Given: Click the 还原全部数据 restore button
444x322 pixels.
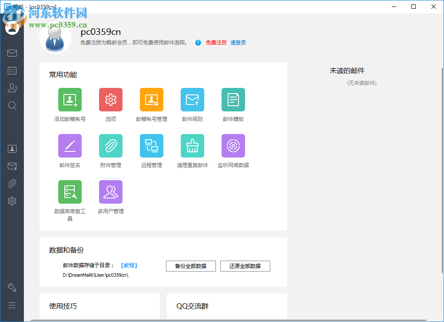Looking at the screenshot, I should pyautogui.click(x=245, y=266).
